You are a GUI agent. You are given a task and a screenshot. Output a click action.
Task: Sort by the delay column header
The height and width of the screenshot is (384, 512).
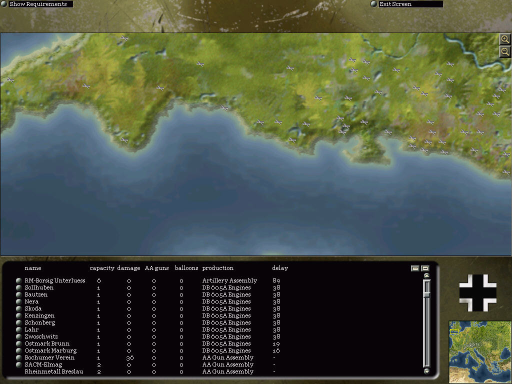pos(280,268)
